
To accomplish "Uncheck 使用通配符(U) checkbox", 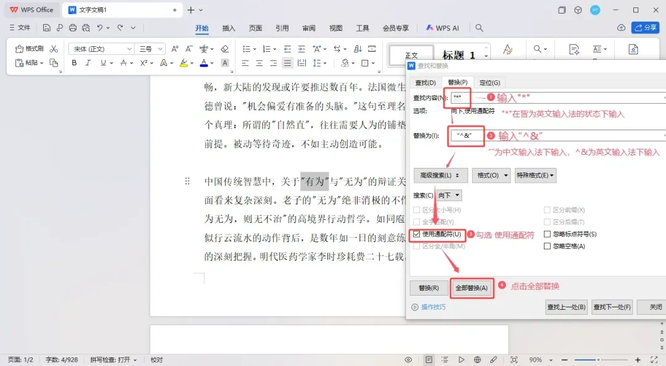I will pos(417,234).
